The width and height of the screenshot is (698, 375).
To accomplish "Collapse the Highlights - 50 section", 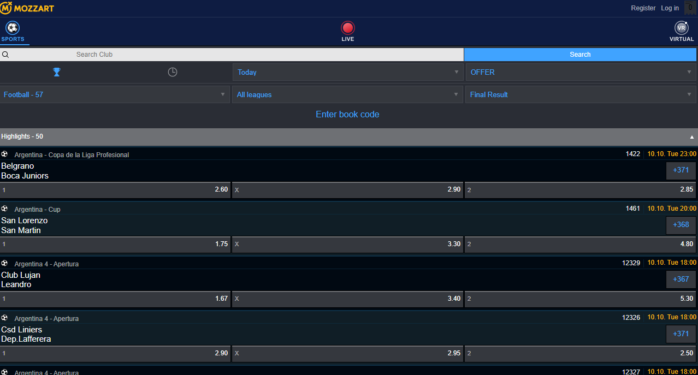I will pos(692,136).
